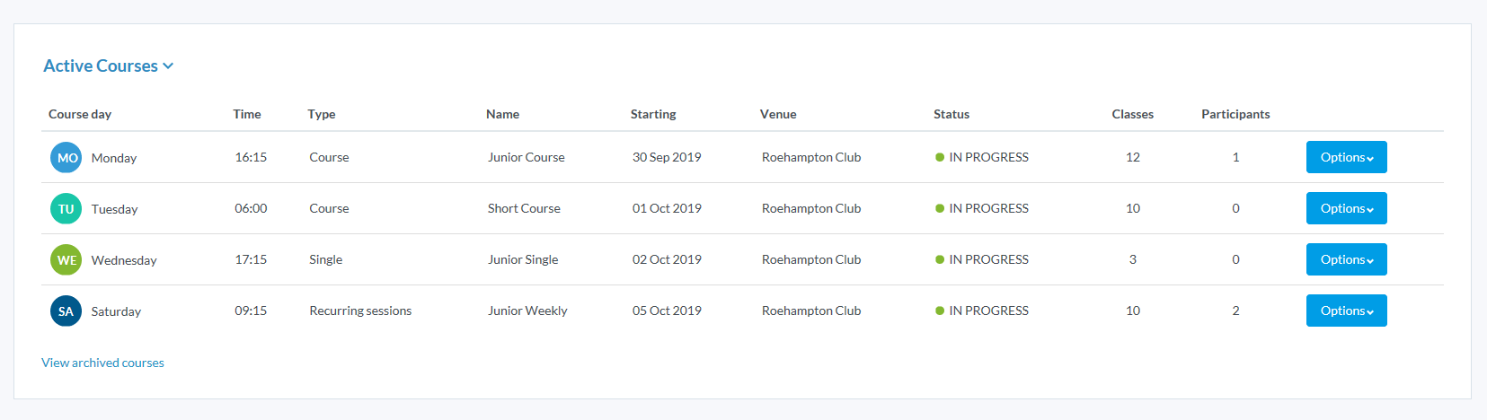1487x420 pixels.
Task: Click the green status dot for Monday
Action: point(940,157)
